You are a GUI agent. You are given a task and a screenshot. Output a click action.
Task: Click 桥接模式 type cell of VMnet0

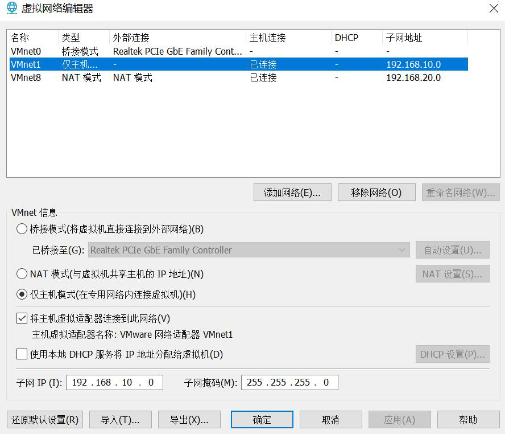tap(80, 51)
